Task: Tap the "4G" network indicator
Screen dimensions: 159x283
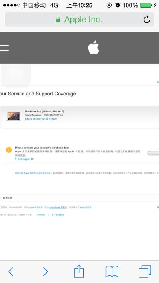Action: pos(54,5)
